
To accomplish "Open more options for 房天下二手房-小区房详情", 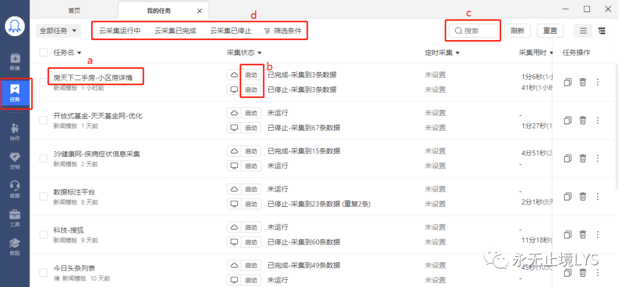I will point(597,82).
